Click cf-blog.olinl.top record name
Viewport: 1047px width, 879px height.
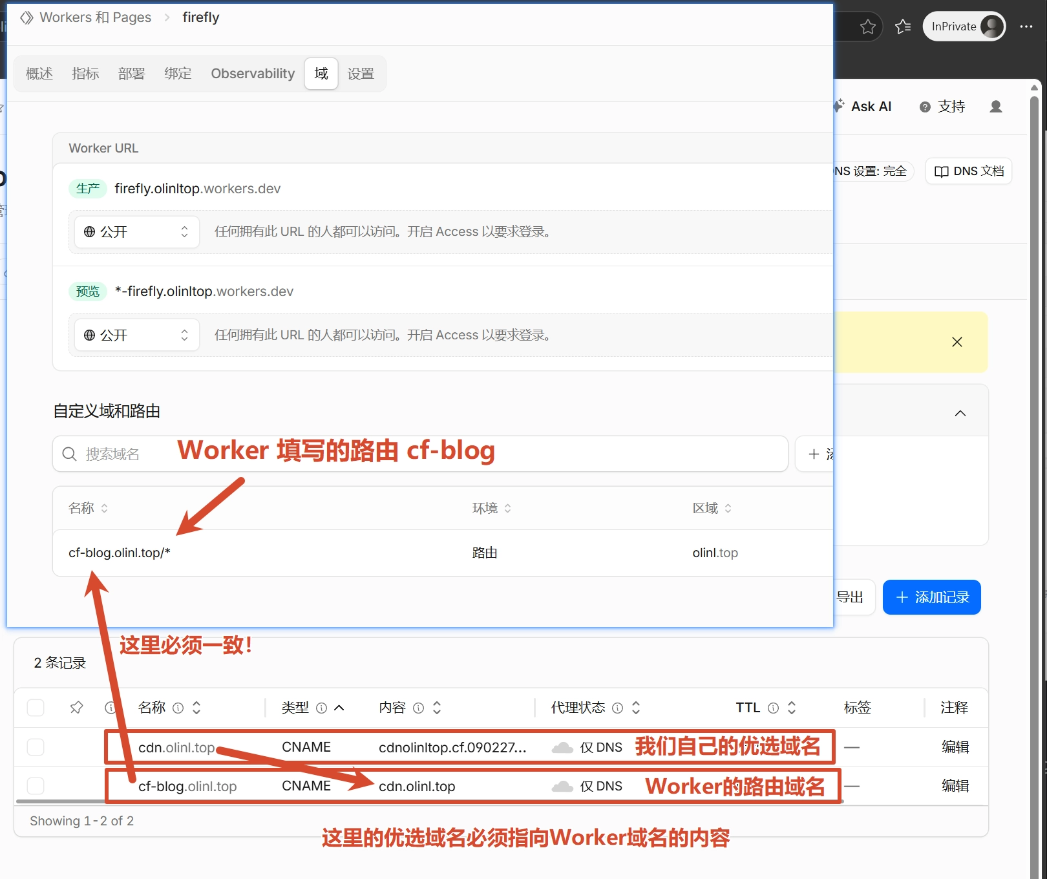click(x=187, y=787)
